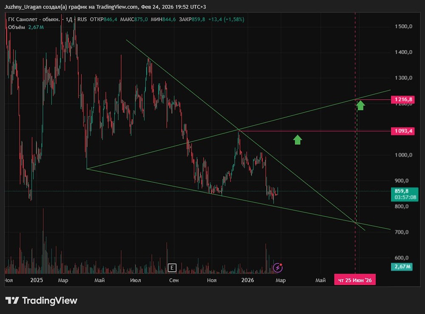
Task: Click the Объём 2,67M indicator legend
Action: coord(26,27)
